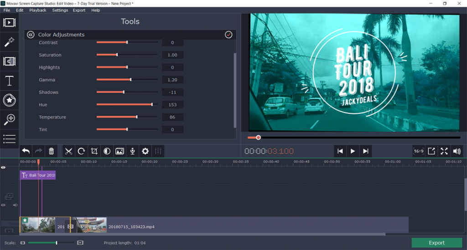This screenshot has width=467, height=250.
Task: Adjust the Hue slider
Action: tap(127, 105)
